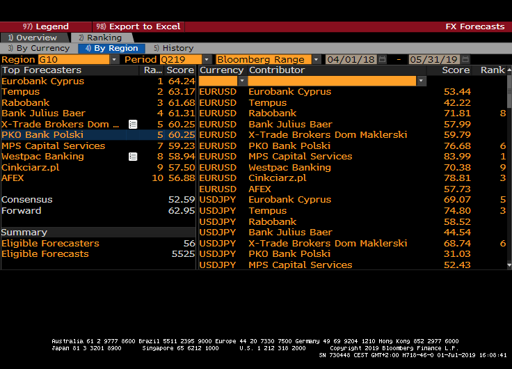Click Export to Excel button
Viewport: 512px width, 369px height.
coord(138,26)
